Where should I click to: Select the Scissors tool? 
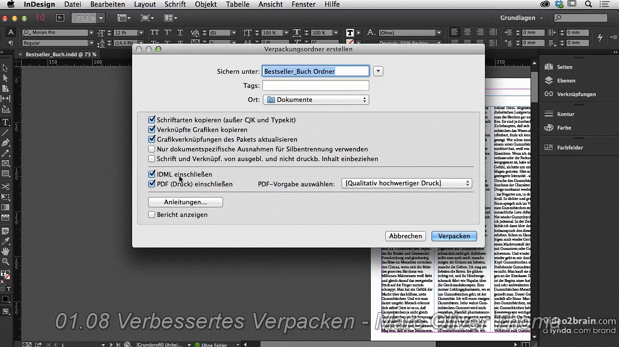coord(6,186)
